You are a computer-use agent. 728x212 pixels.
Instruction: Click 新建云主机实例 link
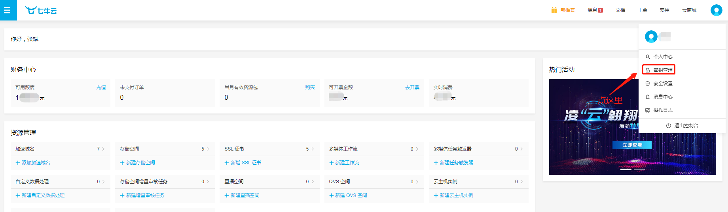coord(453,195)
